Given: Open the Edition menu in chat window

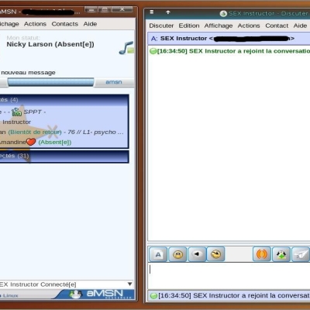Looking at the screenshot, I should pos(189,26).
